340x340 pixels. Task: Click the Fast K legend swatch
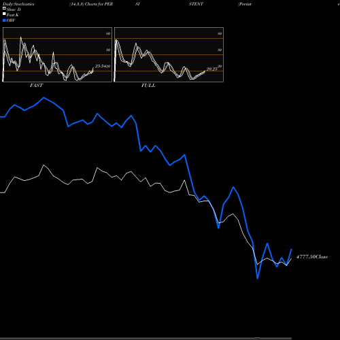point(4,14)
